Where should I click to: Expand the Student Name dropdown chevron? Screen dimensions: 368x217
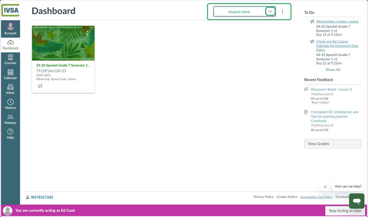[270, 12]
